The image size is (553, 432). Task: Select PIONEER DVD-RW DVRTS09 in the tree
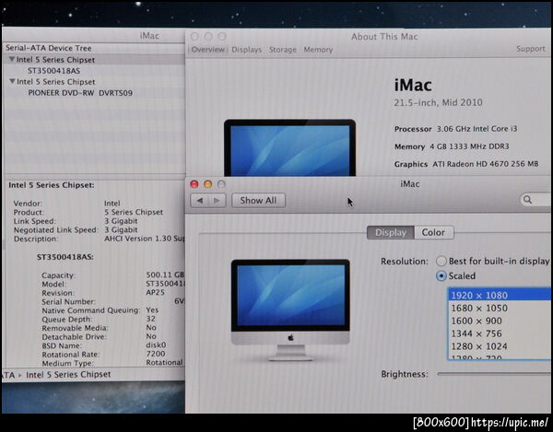click(80, 93)
